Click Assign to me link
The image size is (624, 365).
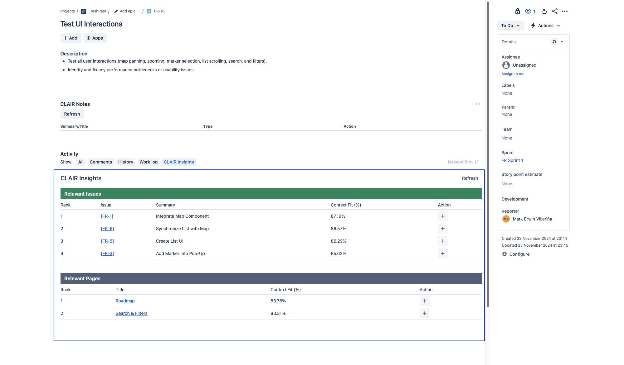pyautogui.click(x=513, y=74)
